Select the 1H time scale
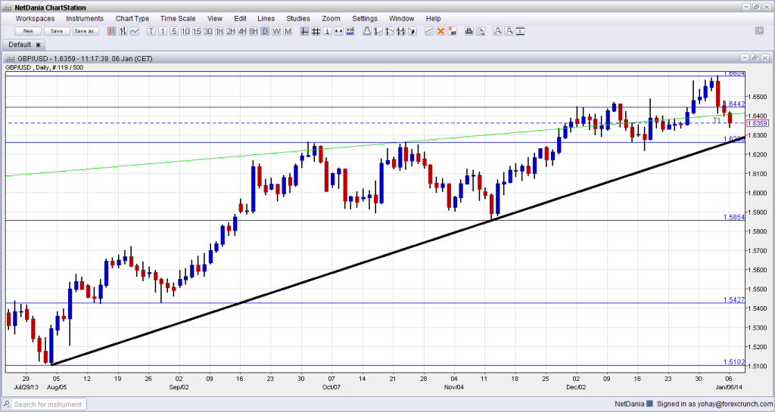The height and width of the screenshot is (412, 775). [219, 31]
